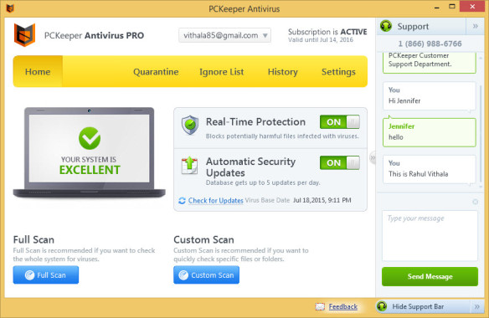The width and height of the screenshot is (489, 318).
Task: Click Send Message button
Action: point(430,276)
